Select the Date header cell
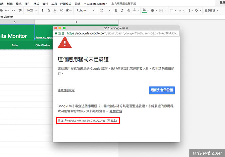Viewport: 225px width, 157px height. coord(15,45)
